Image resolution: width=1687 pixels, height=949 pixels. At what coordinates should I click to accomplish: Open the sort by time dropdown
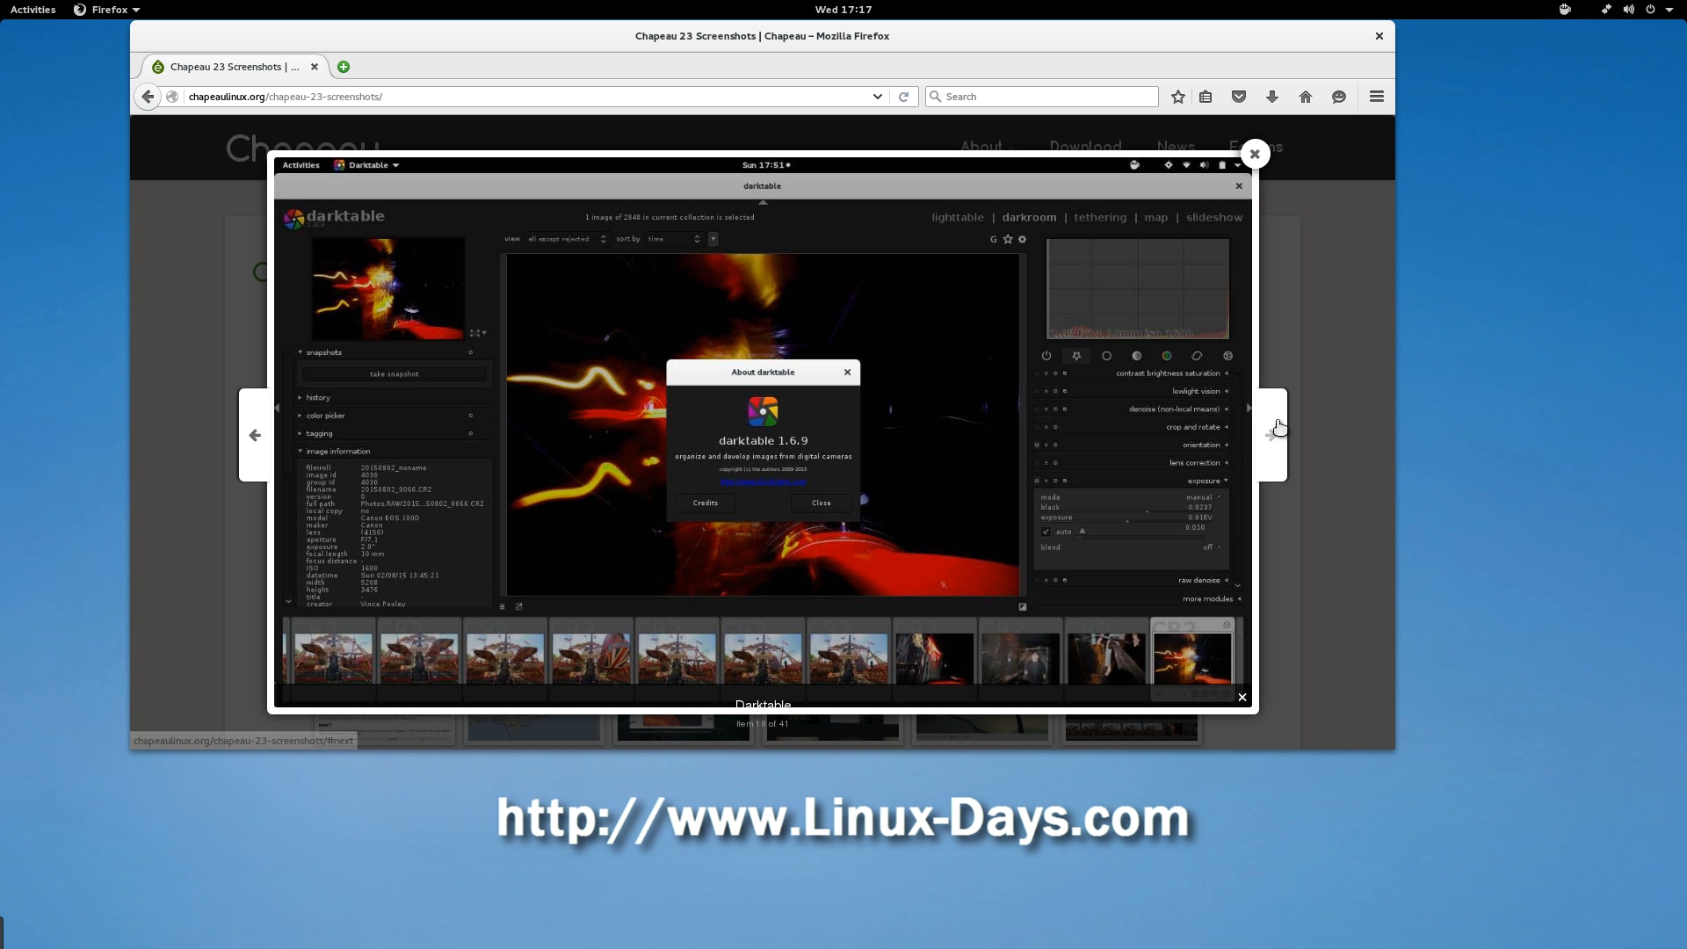[x=674, y=239]
